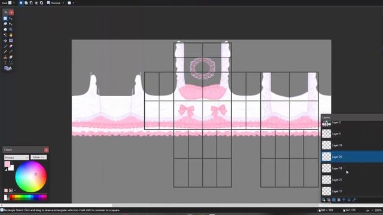This screenshot has height=215, width=383.
Task: Select the Eraser tool
Action: pos(11,47)
